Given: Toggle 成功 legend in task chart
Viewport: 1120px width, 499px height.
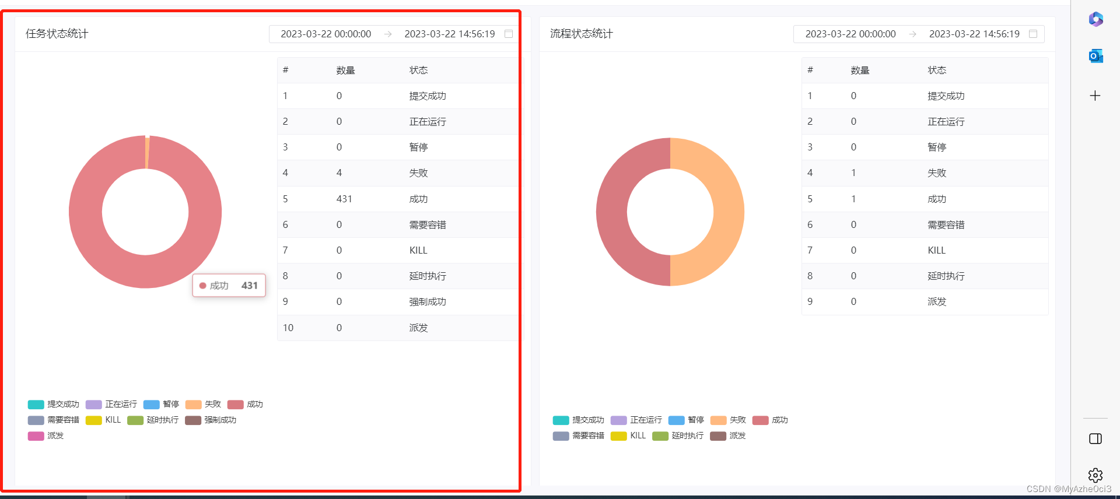Looking at the screenshot, I should pyautogui.click(x=245, y=404).
